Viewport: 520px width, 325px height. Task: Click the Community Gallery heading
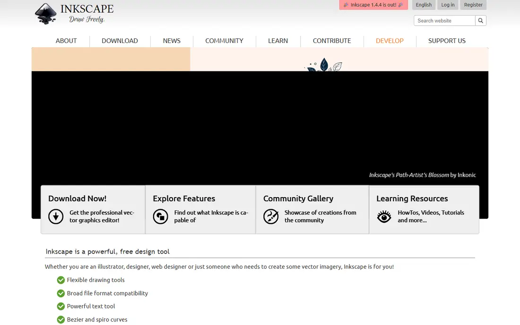click(298, 198)
